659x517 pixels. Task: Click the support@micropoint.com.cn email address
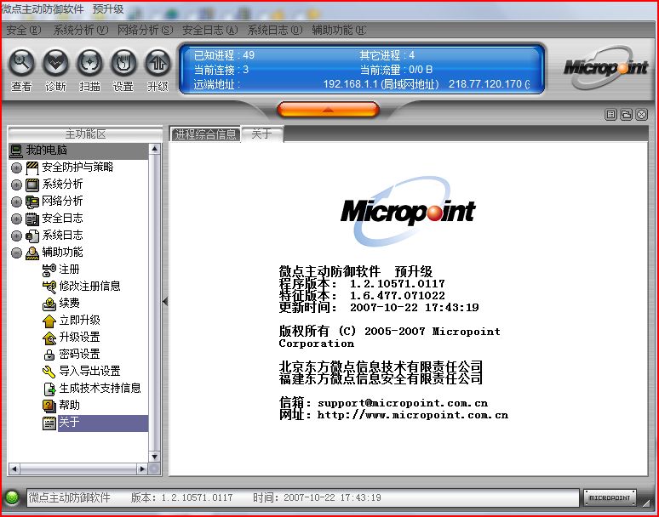pyautogui.click(x=403, y=403)
